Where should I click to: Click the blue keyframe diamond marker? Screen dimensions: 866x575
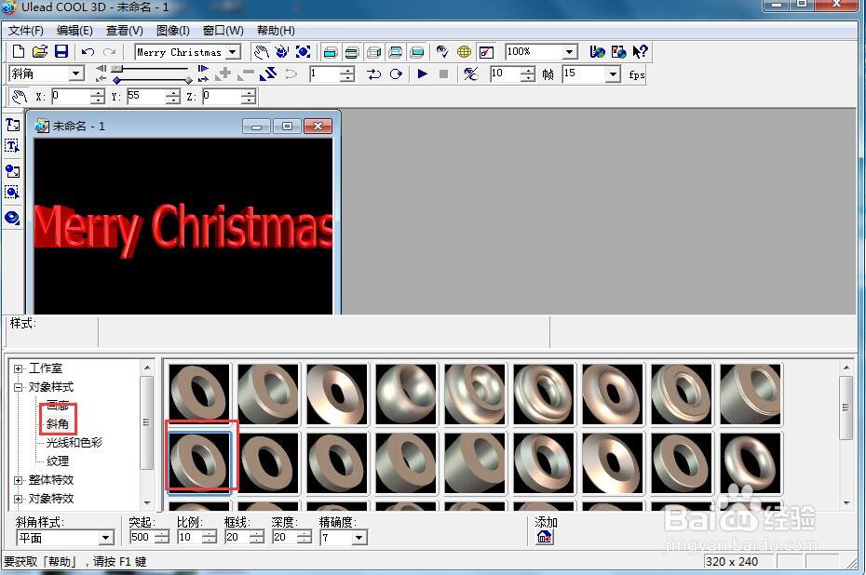pyautogui.click(x=116, y=81)
